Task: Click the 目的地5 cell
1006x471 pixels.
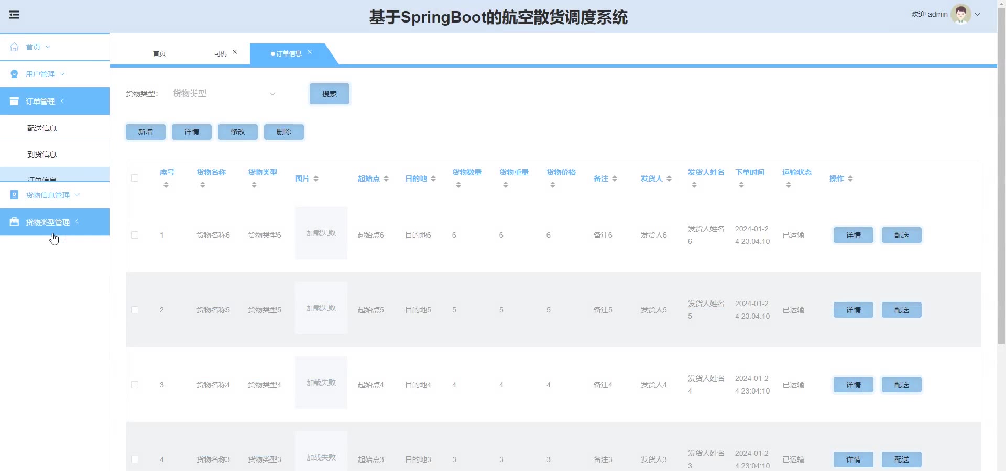Action: tap(418, 310)
